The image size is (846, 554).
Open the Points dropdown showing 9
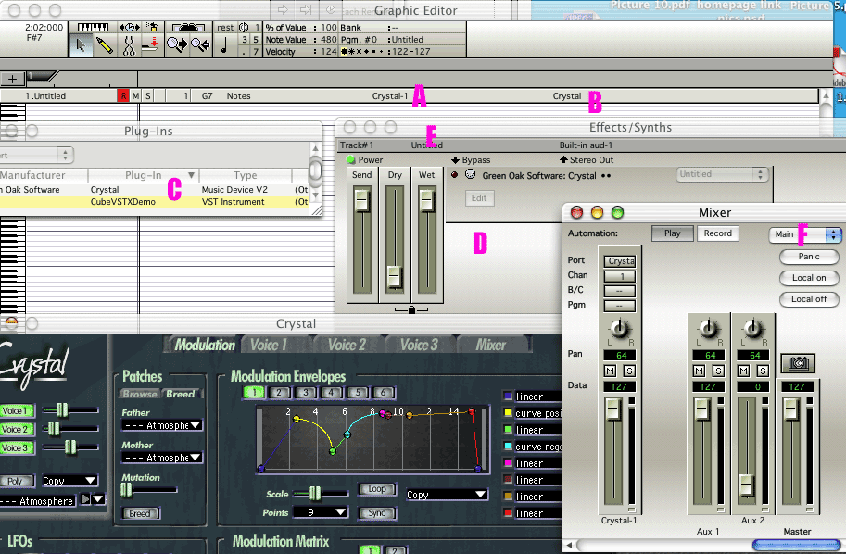(x=321, y=512)
